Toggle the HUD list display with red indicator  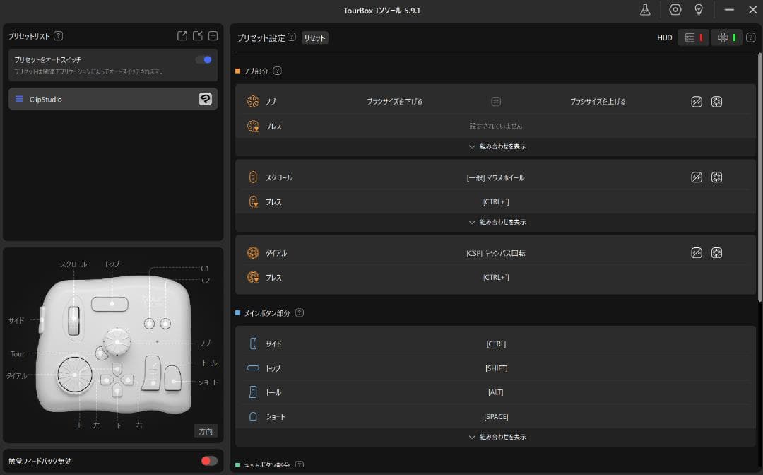point(693,38)
